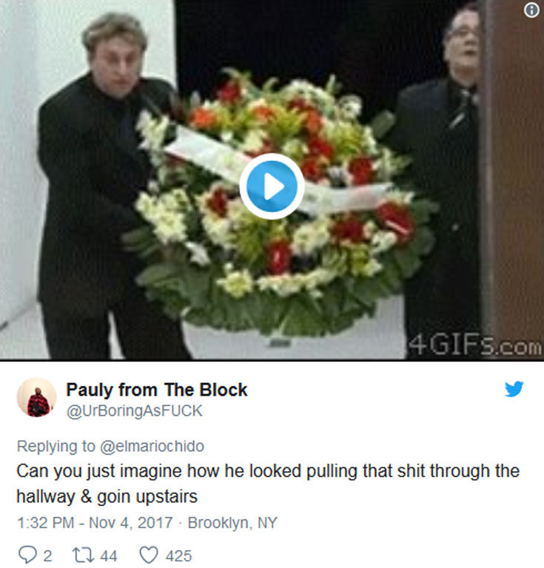View the 425 likes count
The width and height of the screenshot is (544, 568).
(178, 556)
